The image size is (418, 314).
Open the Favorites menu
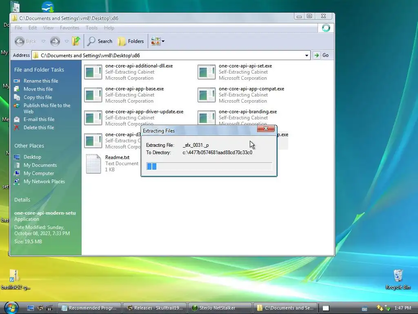point(69,28)
